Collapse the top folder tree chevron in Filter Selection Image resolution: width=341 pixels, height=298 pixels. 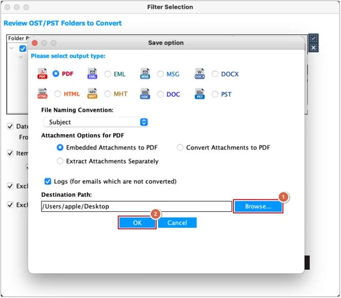(x=12, y=48)
